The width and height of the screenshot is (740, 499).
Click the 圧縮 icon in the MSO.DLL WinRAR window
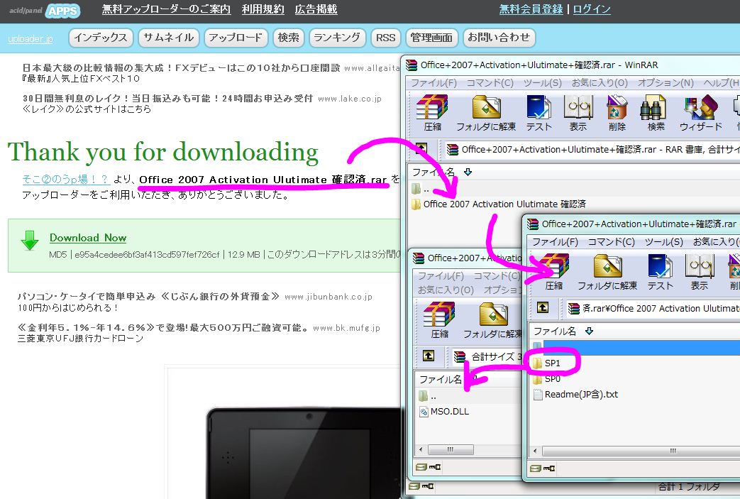tap(439, 320)
